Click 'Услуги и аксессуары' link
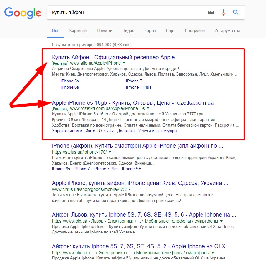Viewport: 266px width, 262px height. coord(158,131)
